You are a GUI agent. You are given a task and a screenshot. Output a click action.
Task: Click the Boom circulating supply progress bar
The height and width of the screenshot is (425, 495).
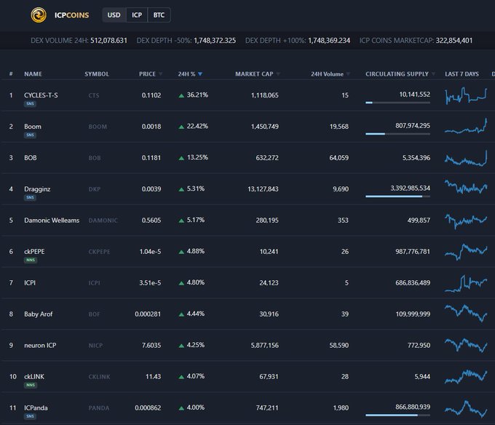397,134
